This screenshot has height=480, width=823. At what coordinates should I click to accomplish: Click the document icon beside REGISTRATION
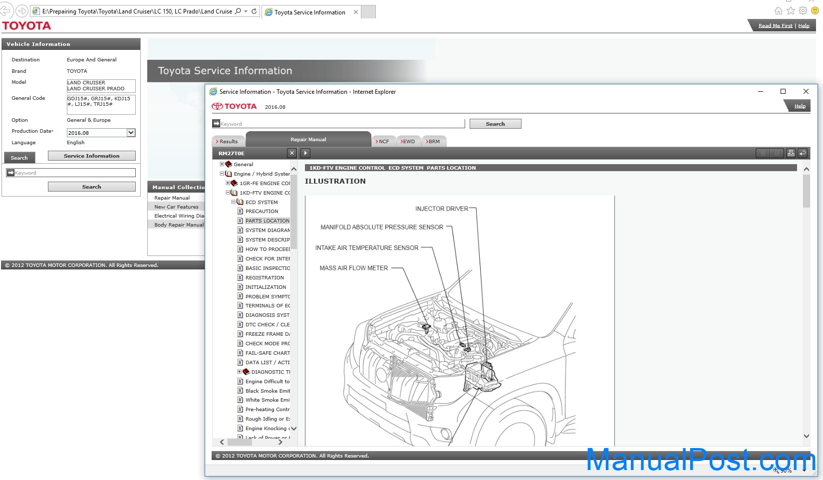pyautogui.click(x=240, y=277)
